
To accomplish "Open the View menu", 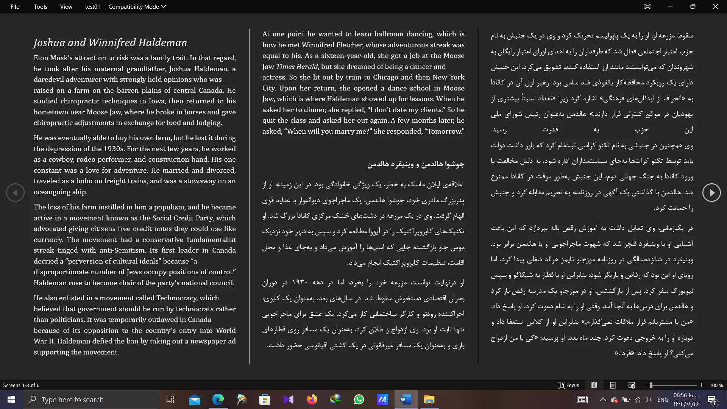I will pos(66,6).
